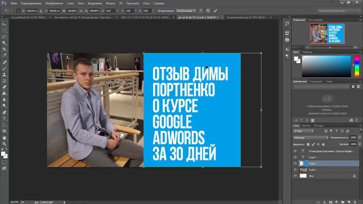Create a new layer icon
Image resolution: width=363 pixels, height=204 pixels.
click(349, 202)
